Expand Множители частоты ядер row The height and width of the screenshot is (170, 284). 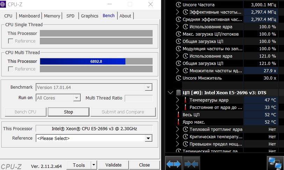point(177,71)
